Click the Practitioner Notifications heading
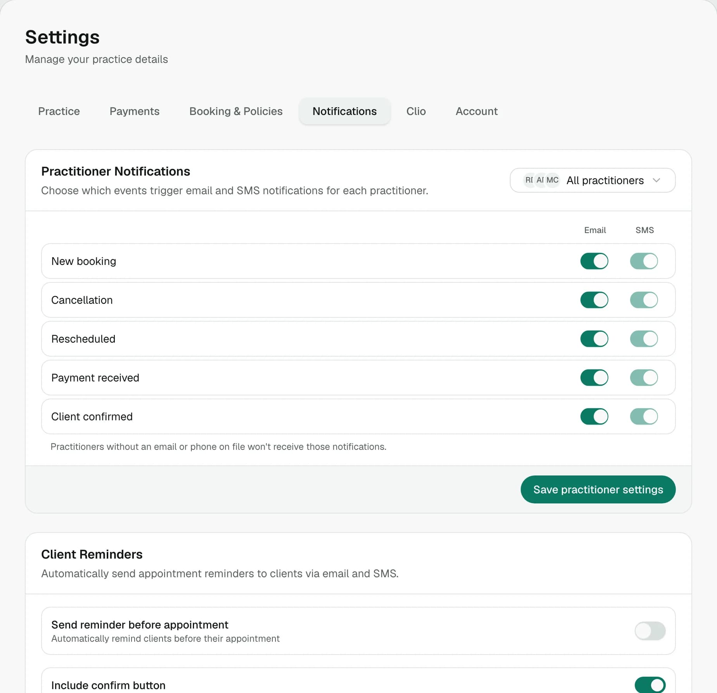The width and height of the screenshot is (717, 693). click(x=116, y=171)
